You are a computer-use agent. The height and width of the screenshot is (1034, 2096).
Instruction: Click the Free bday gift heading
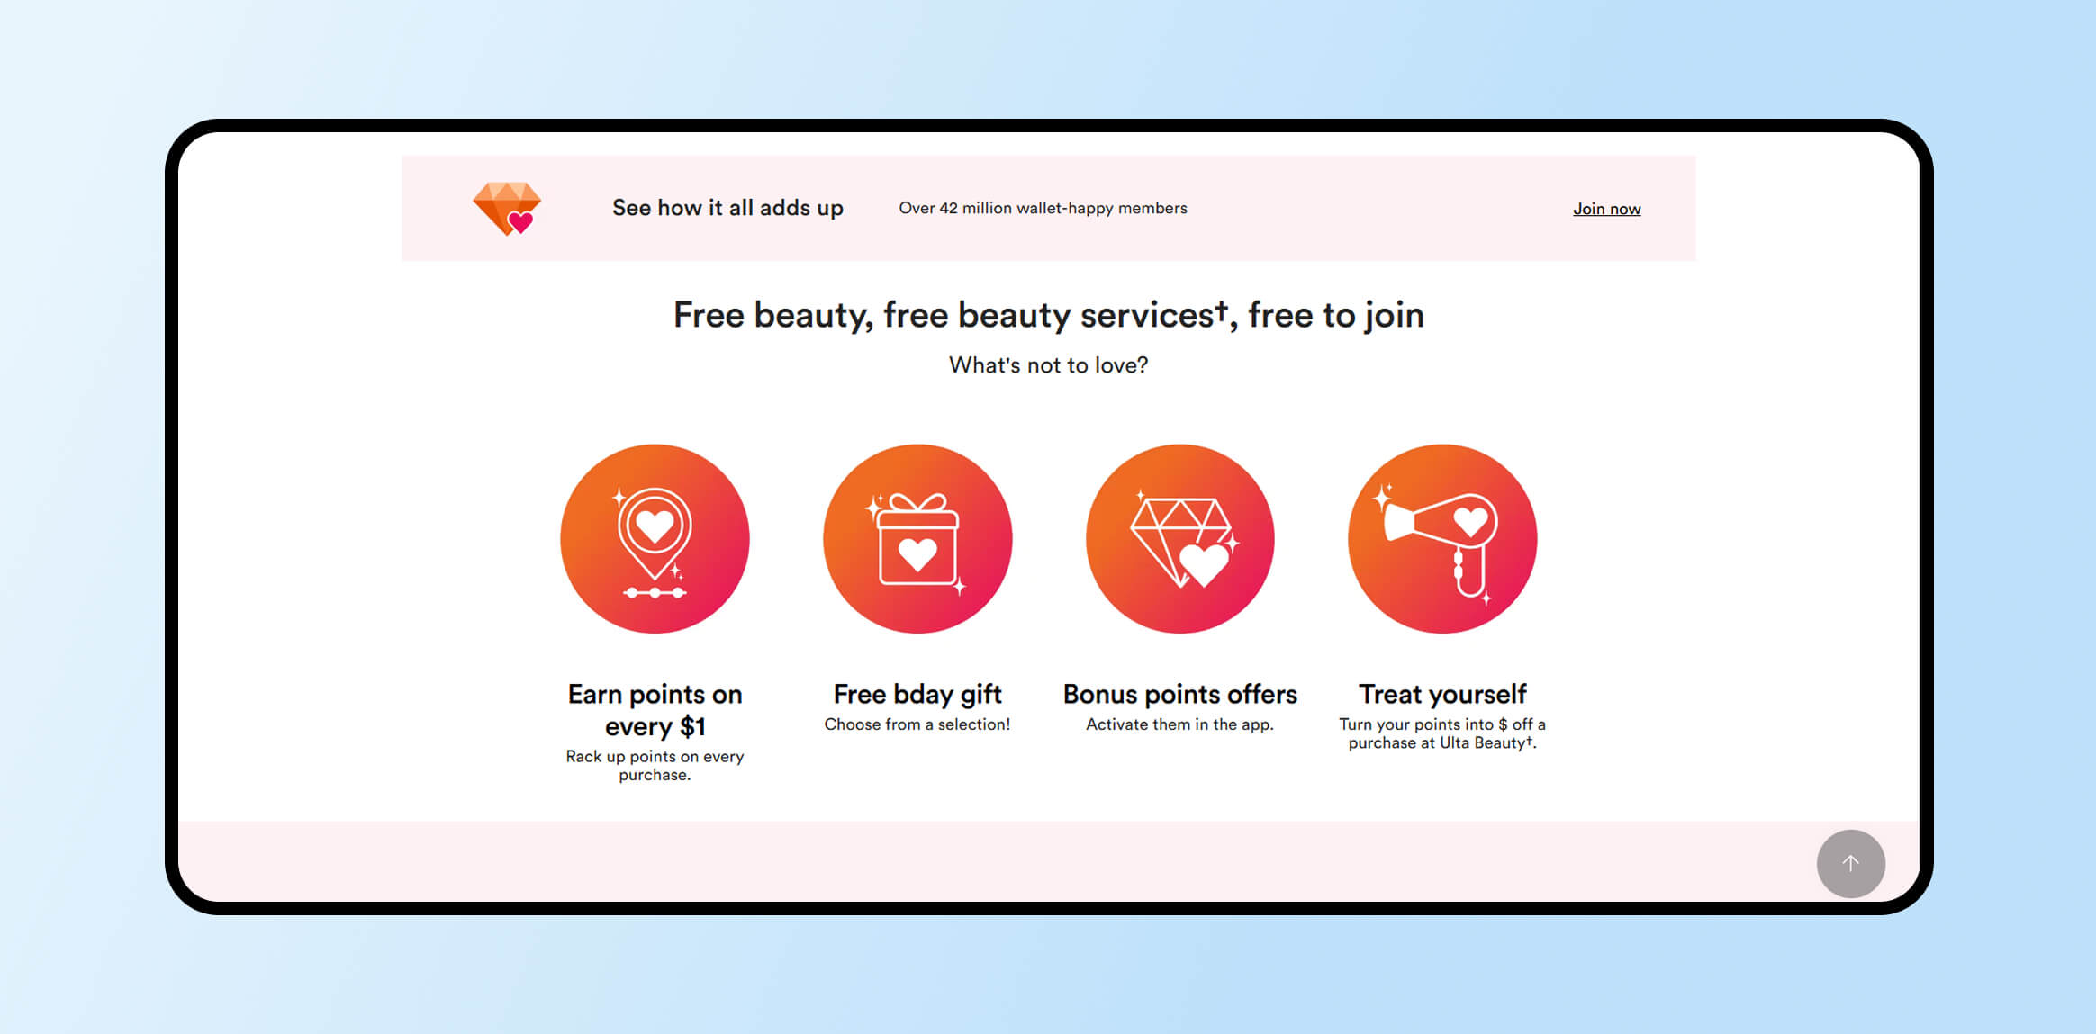[x=917, y=695]
